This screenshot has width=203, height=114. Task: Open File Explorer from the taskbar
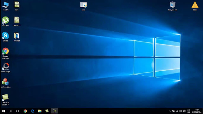coord(40,111)
